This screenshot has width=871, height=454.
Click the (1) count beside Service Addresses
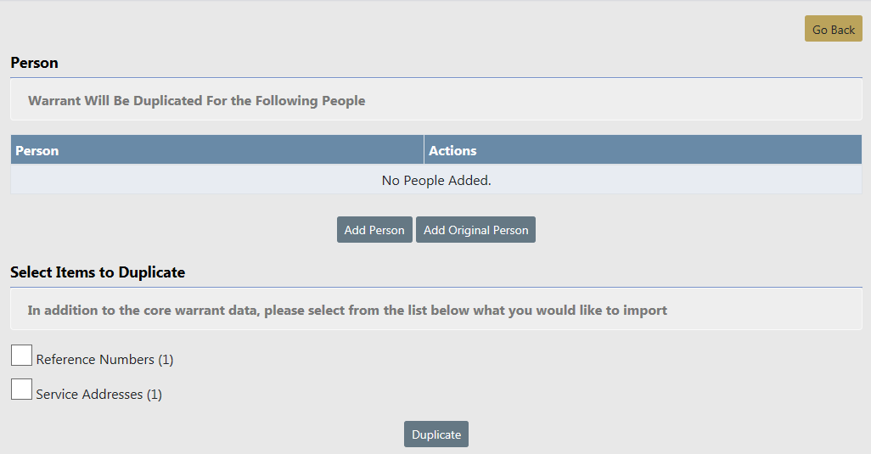tap(154, 395)
